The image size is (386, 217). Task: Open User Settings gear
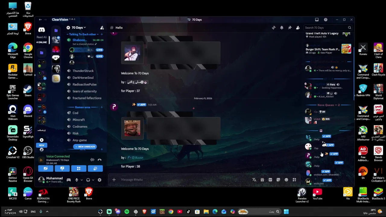[100, 180]
